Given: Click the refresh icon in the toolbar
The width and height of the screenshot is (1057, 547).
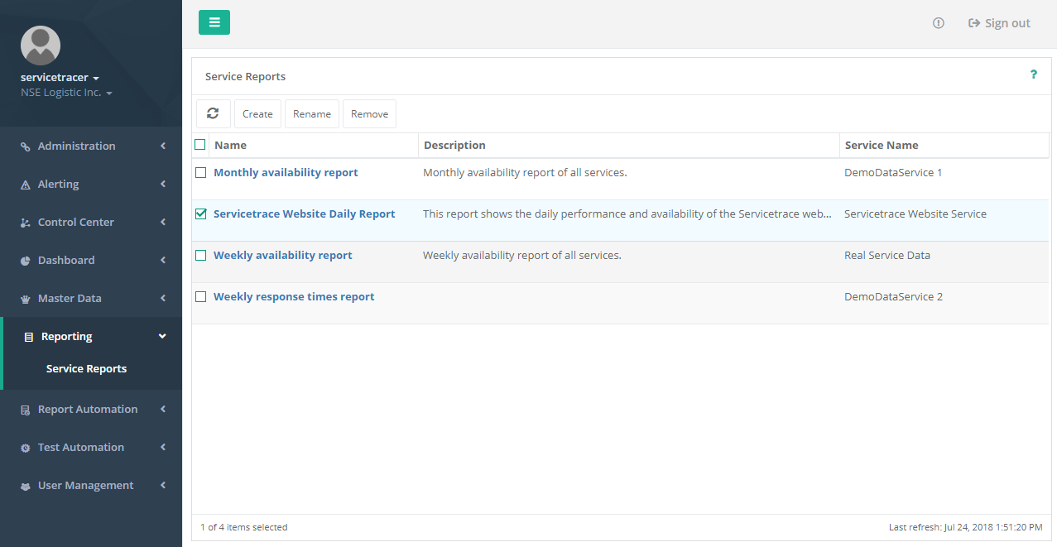Looking at the screenshot, I should pyautogui.click(x=213, y=114).
